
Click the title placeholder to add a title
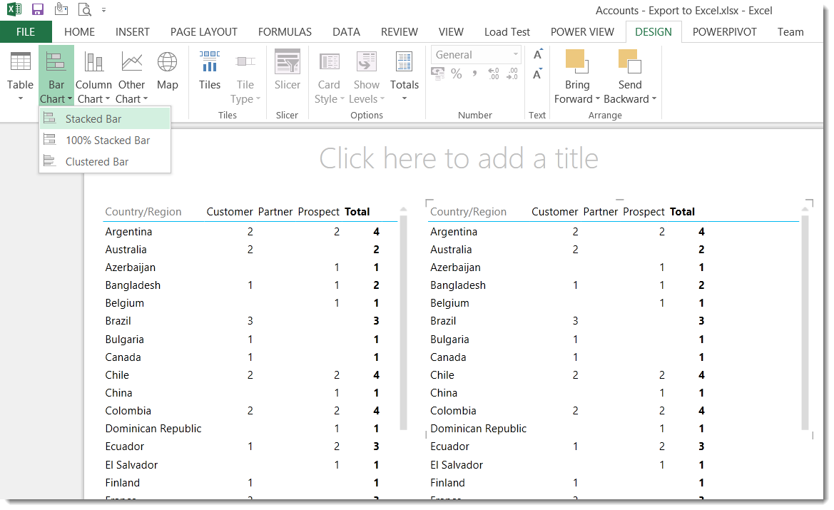pyautogui.click(x=458, y=158)
